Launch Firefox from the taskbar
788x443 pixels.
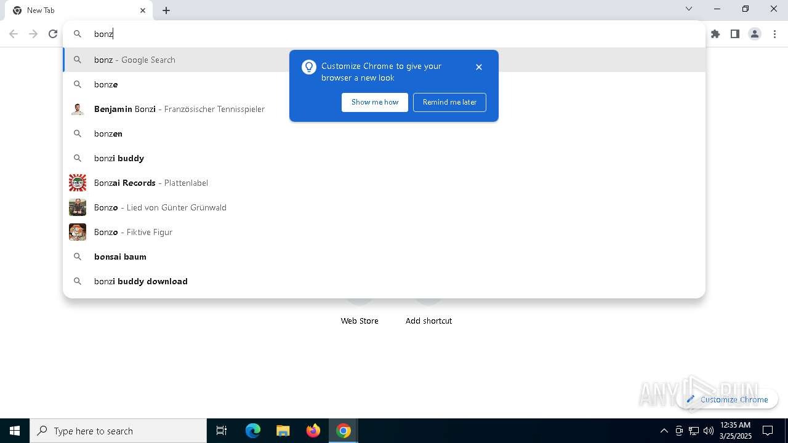[313, 431]
